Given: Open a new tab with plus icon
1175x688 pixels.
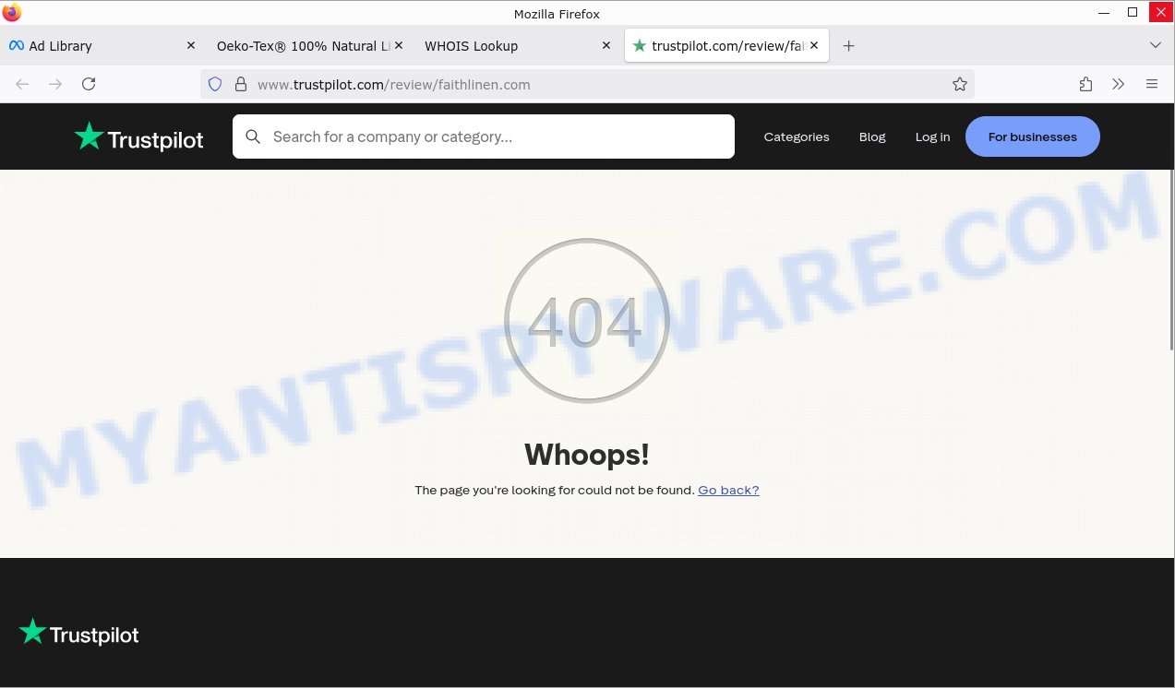Looking at the screenshot, I should [849, 45].
